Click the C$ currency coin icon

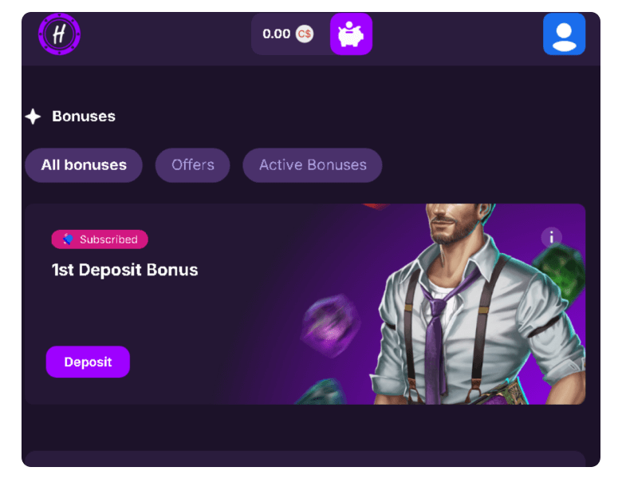click(305, 34)
